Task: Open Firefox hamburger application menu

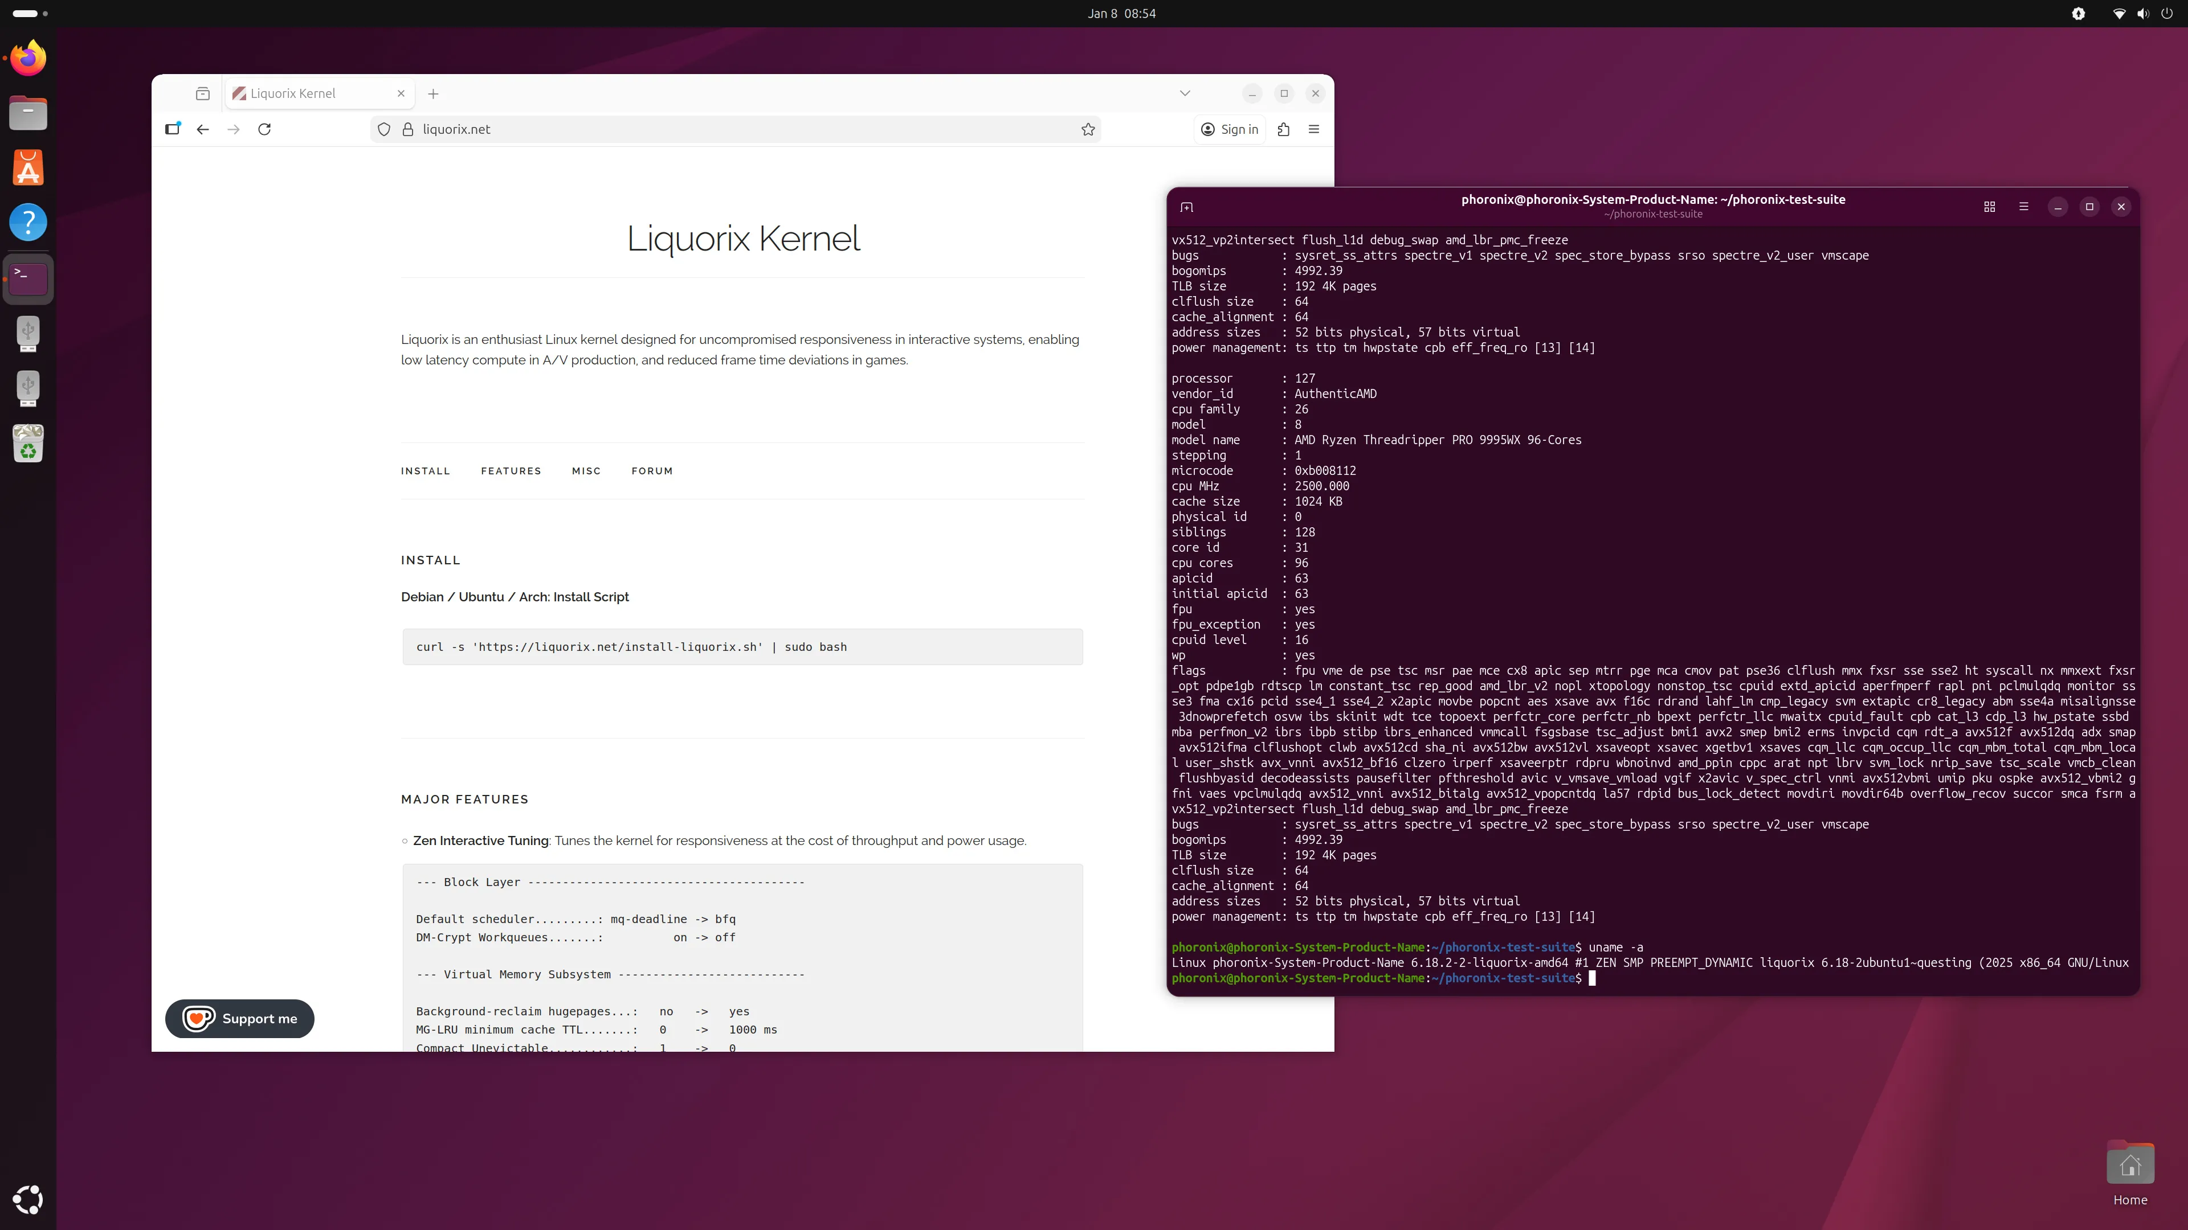Action: pyautogui.click(x=1314, y=129)
